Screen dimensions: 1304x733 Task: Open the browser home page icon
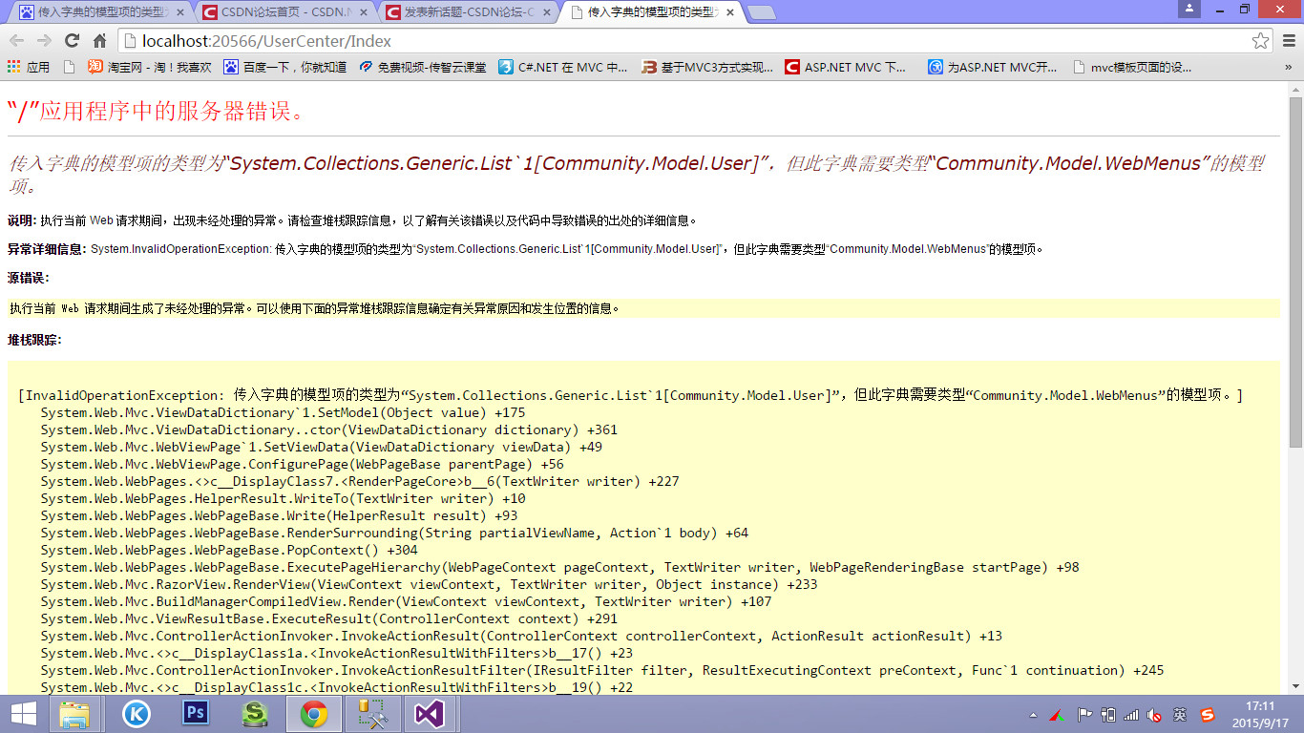[x=99, y=41]
